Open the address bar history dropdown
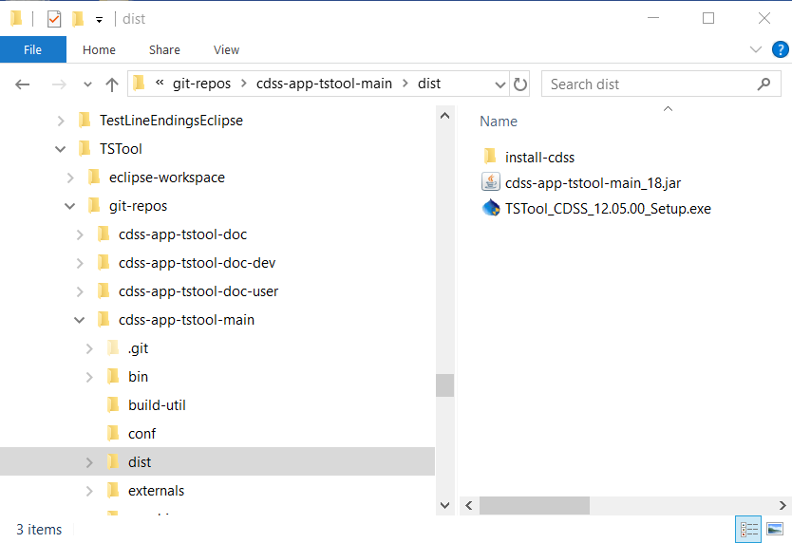The height and width of the screenshot is (543, 792). pos(498,84)
